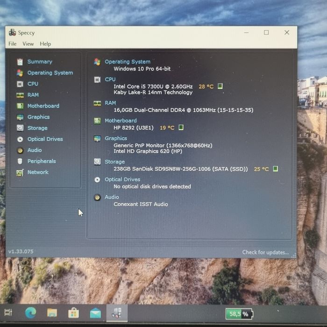This screenshot has width=327, height=327.
Task: Open the RAM heading link in summary
Action: (110, 103)
